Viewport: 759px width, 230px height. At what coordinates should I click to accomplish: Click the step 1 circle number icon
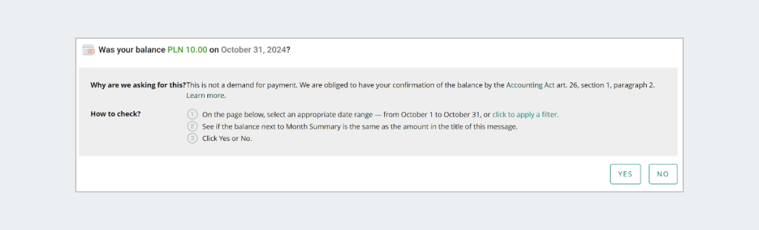click(x=192, y=114)
